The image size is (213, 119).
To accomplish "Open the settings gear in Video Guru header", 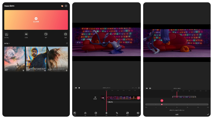I will click(66, 6).
